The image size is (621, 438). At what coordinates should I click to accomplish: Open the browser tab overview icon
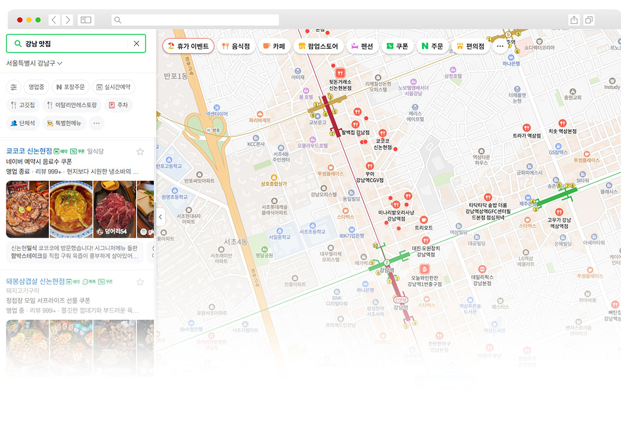point(589,20)
